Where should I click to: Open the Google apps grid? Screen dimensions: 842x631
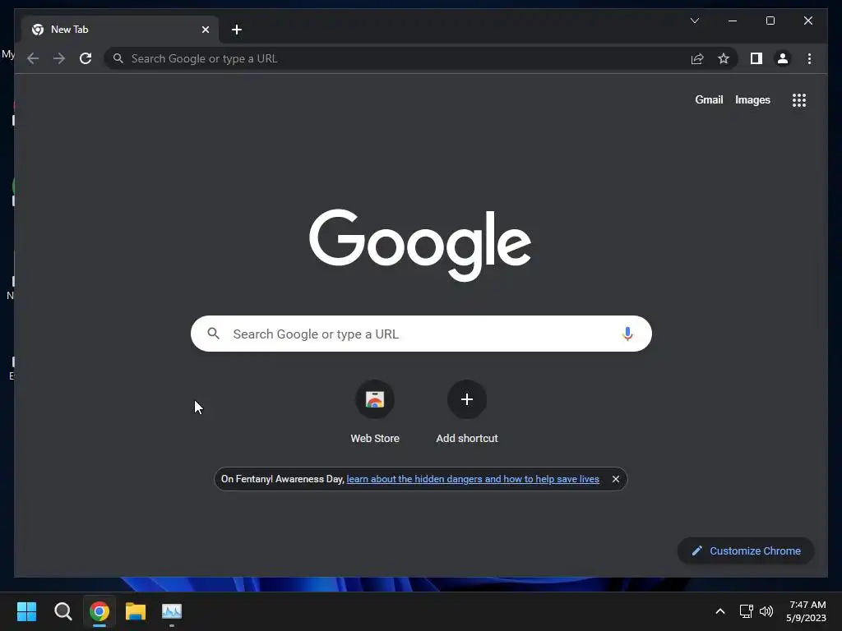click(799, 99)
